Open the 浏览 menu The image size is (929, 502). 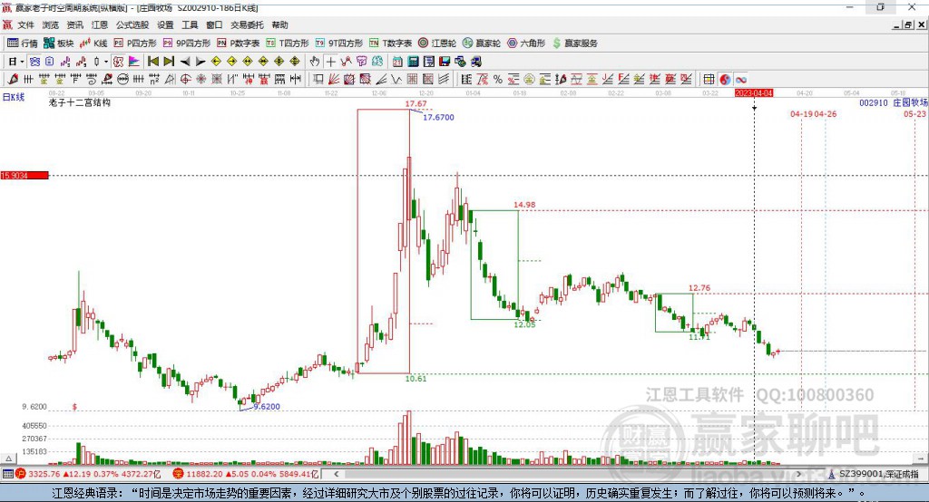click(x=51, y=24)
